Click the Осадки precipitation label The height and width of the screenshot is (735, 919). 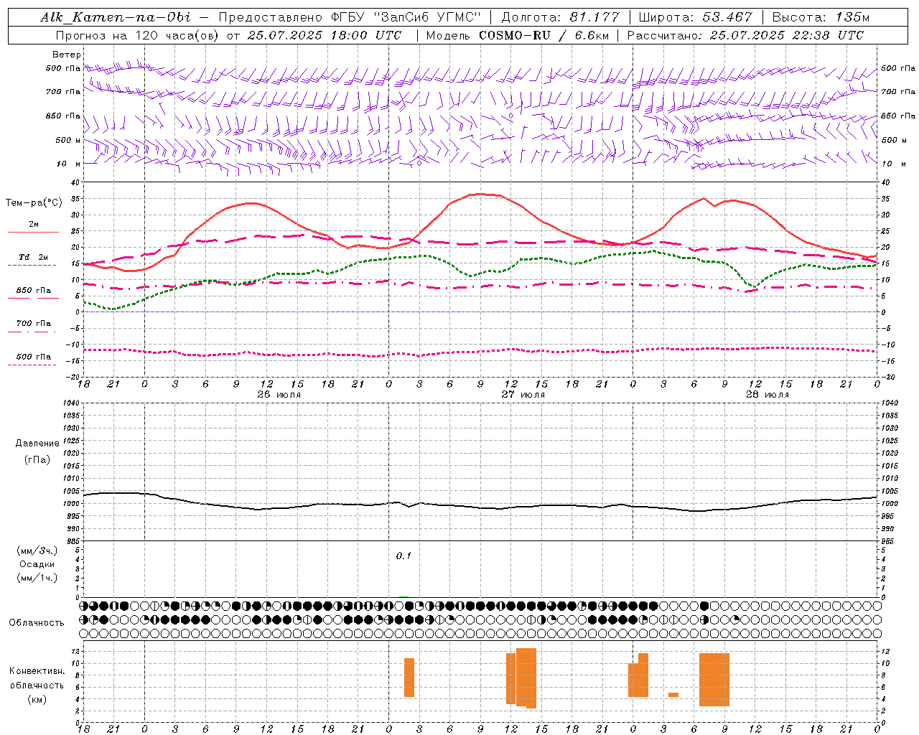click(x=37, y=564)
